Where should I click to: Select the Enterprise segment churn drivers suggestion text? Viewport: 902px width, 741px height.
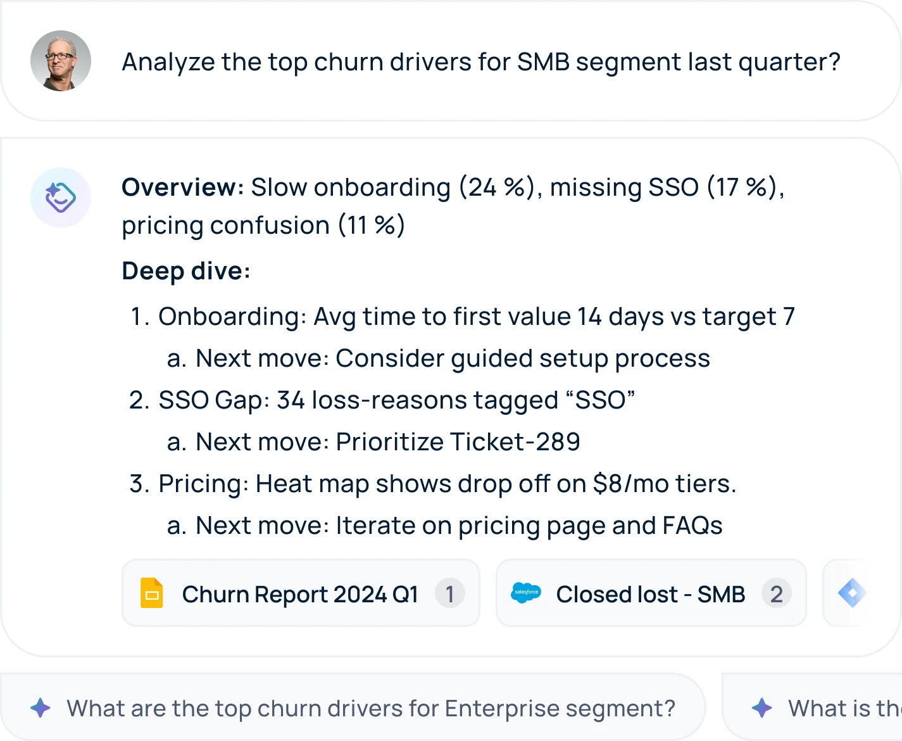371,708
